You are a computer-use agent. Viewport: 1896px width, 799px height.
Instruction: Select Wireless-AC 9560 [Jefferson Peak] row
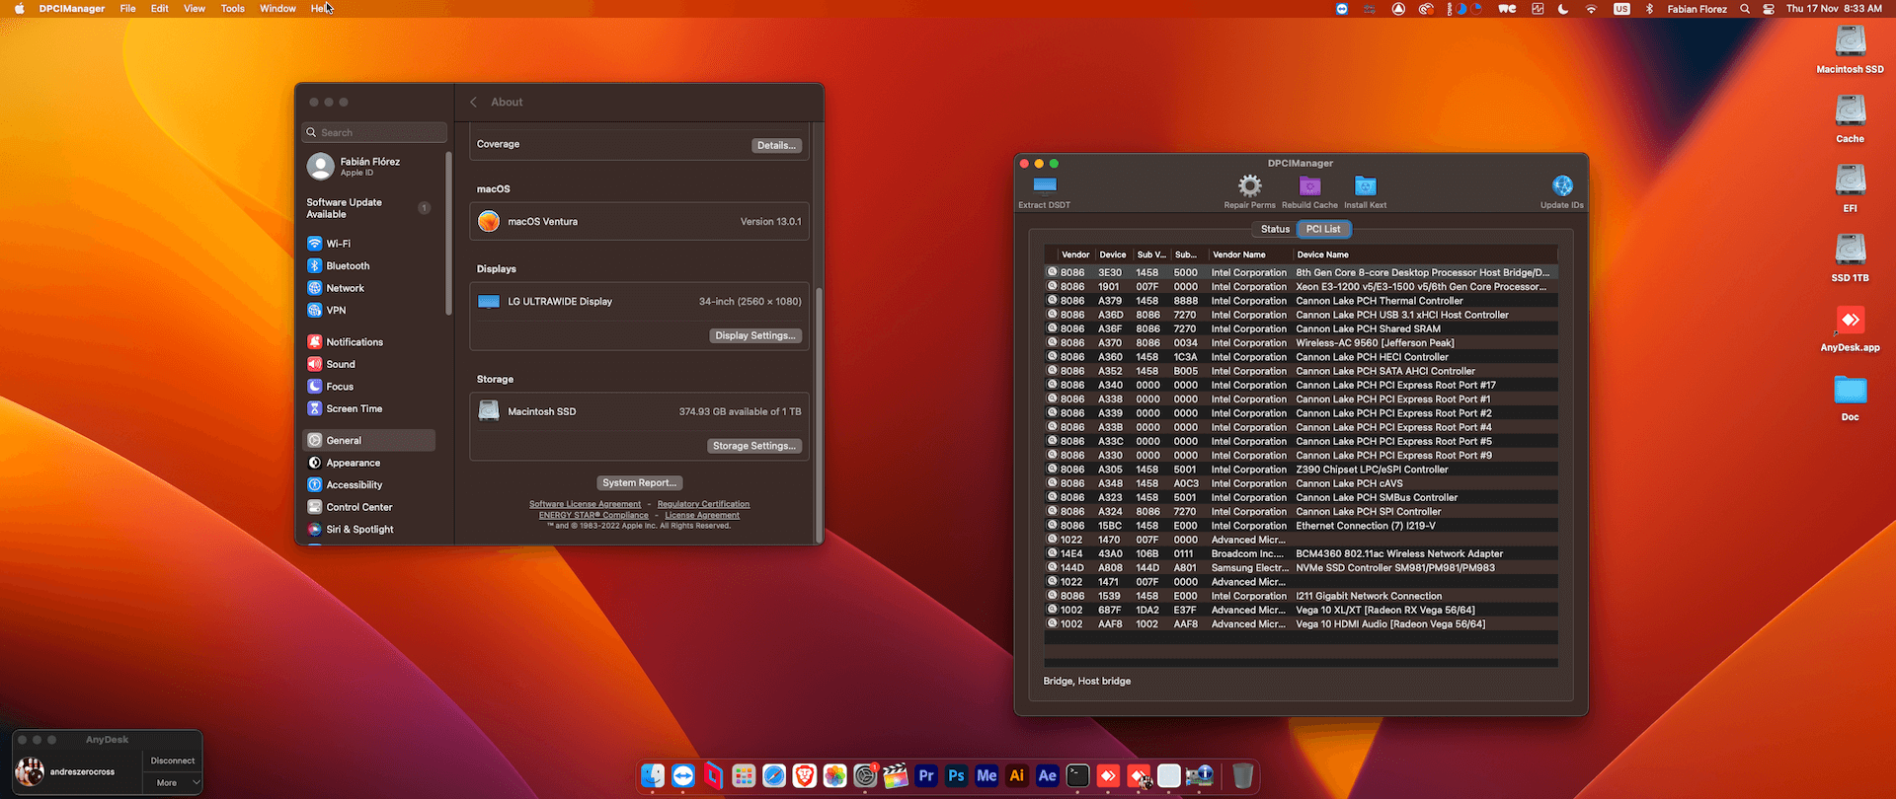[1301, 343]
